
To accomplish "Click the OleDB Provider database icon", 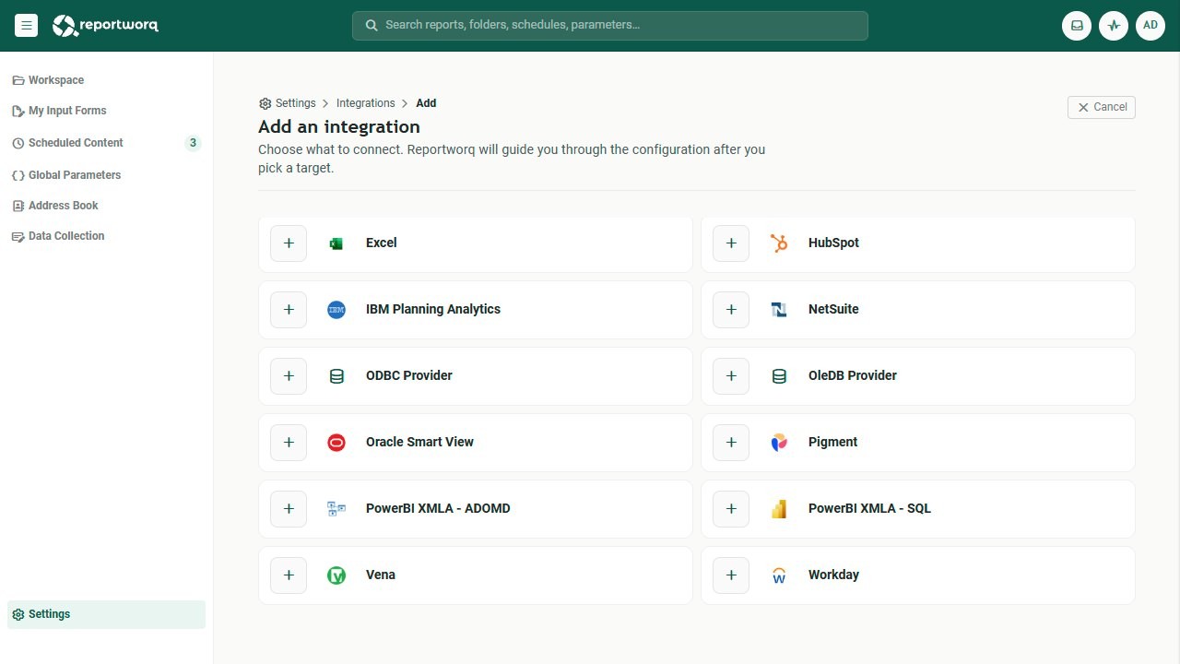I will (779, 376).
